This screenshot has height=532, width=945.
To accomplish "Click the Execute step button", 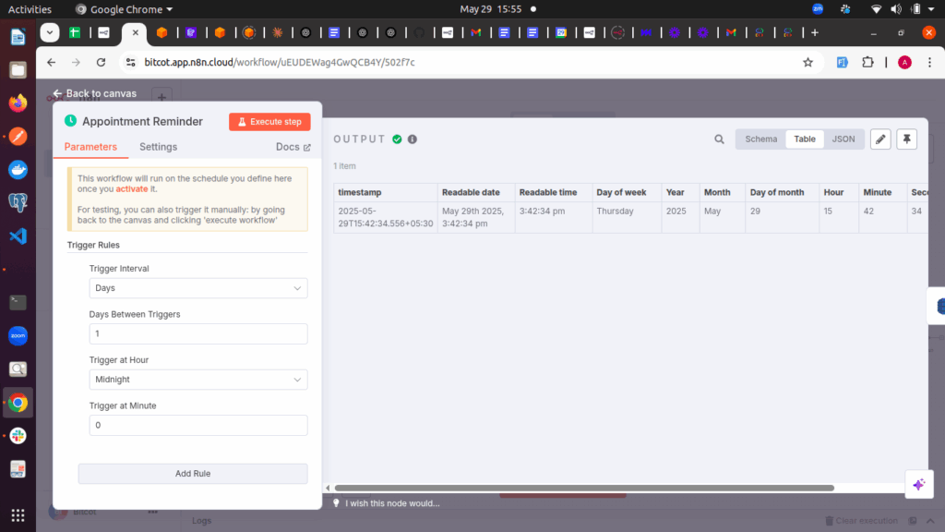I will point(269,122).
